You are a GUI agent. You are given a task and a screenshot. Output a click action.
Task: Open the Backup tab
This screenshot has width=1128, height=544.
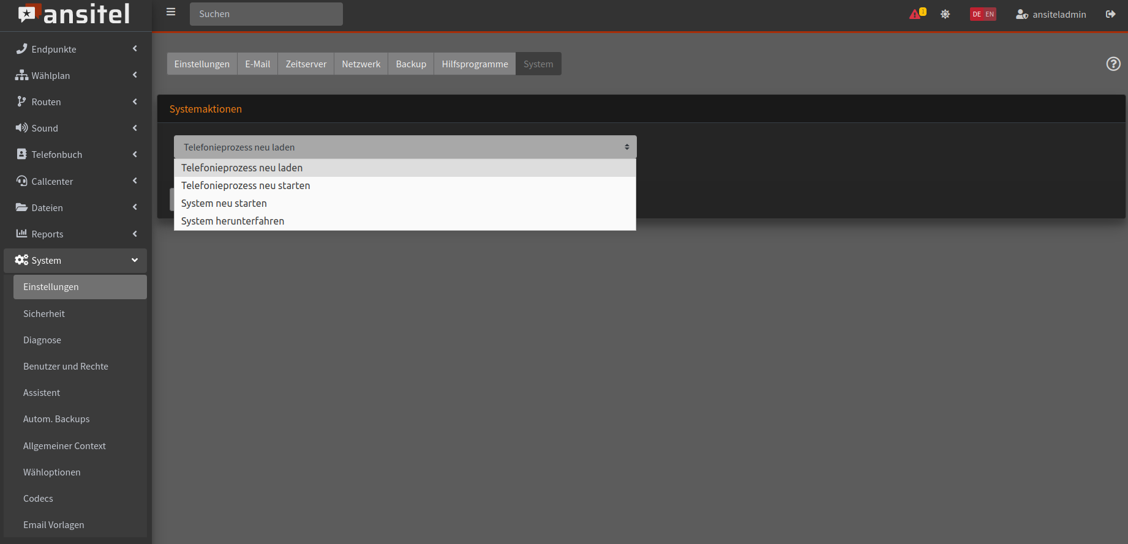tap(411, 64)
